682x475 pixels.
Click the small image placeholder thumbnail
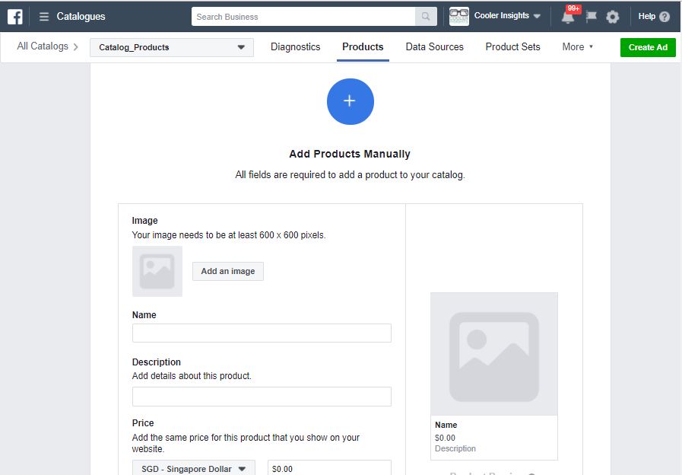(157, 271)
